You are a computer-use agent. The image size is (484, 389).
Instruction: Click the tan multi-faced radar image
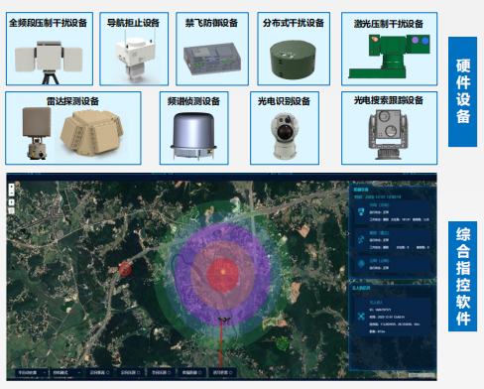pos(91,133)
